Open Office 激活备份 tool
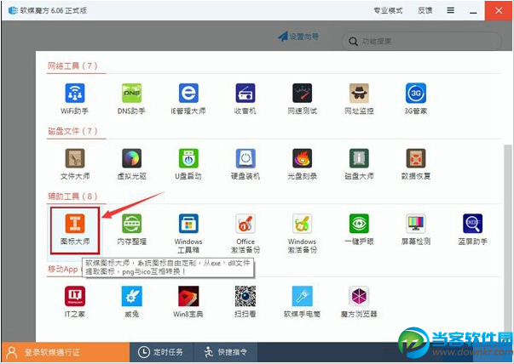514x364 pixels. tap(245, 234)
